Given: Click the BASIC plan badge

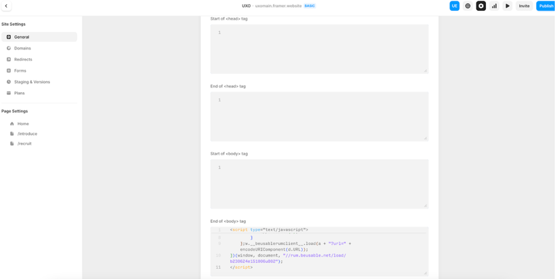Looking at the screenshot, I should [x=309, y=6].
